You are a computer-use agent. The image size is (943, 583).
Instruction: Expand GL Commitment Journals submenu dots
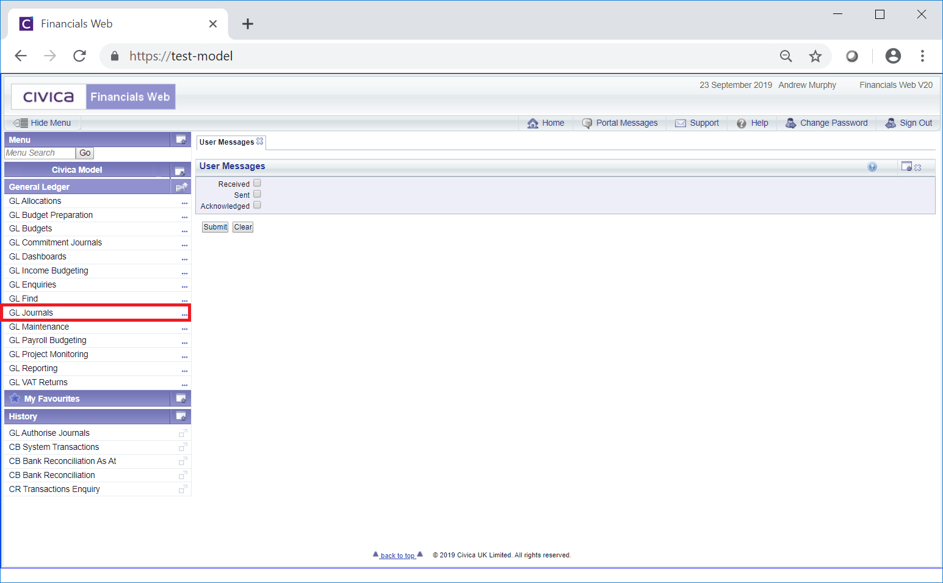[184, 245]
